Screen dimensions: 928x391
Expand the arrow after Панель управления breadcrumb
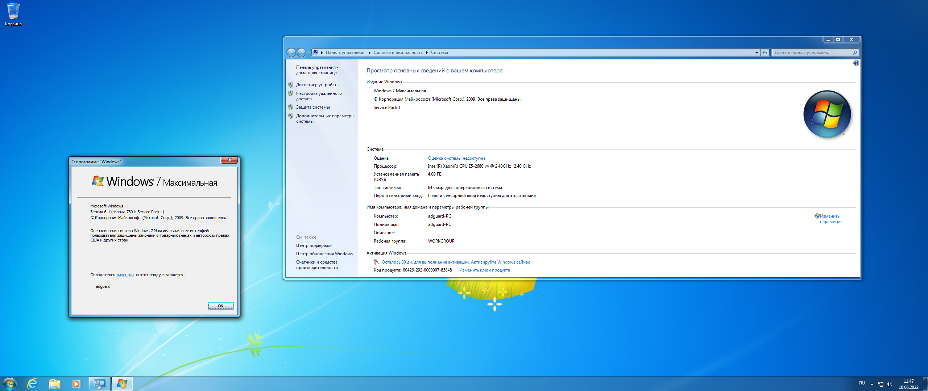(x=369, y=52)
